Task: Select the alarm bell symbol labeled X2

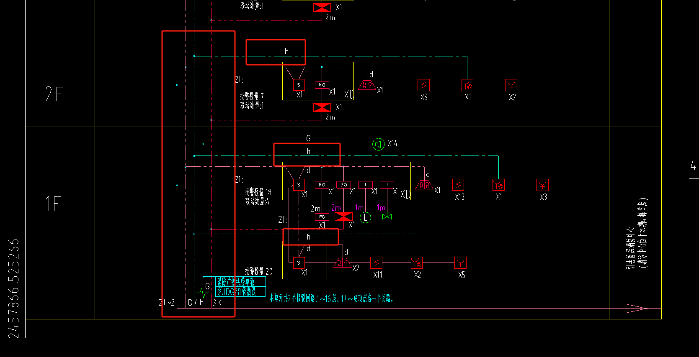Action: click(343, 263)
